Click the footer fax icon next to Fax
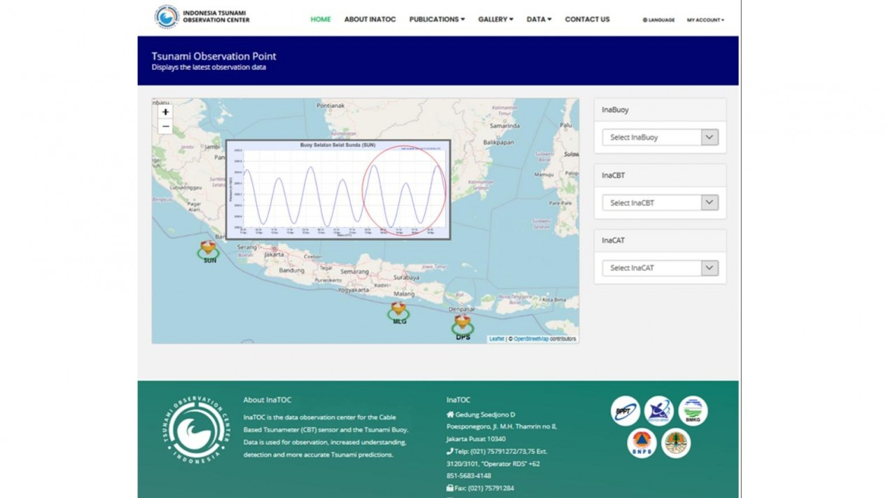The image size is (886, 498). 450,488
